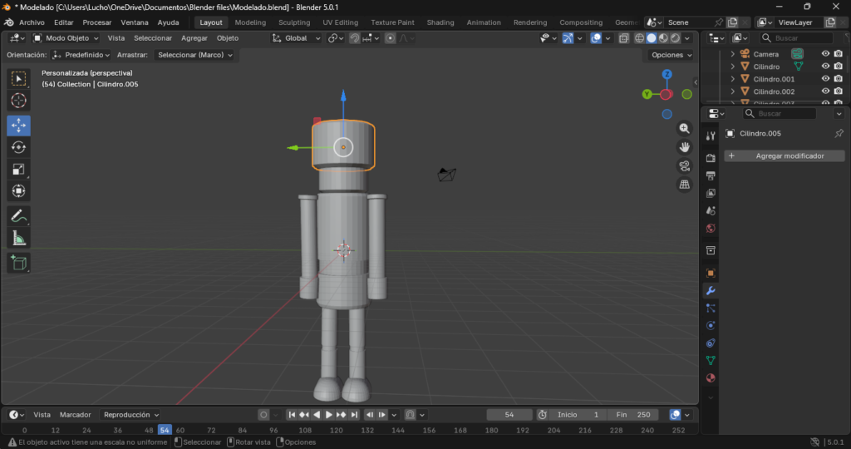Select the Move tool in toolbar
Viewport: 851px width, 449px height.
18,125
